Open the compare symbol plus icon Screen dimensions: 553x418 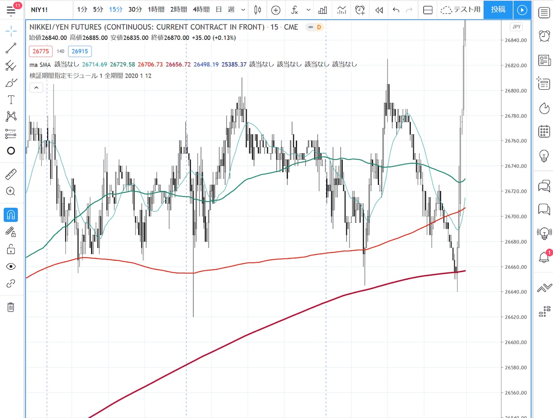tap(276, 10)
